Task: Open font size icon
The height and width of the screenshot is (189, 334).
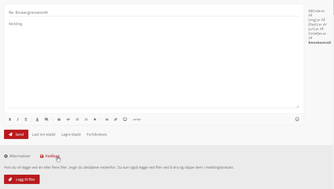Action: click(x=46, y=119)
